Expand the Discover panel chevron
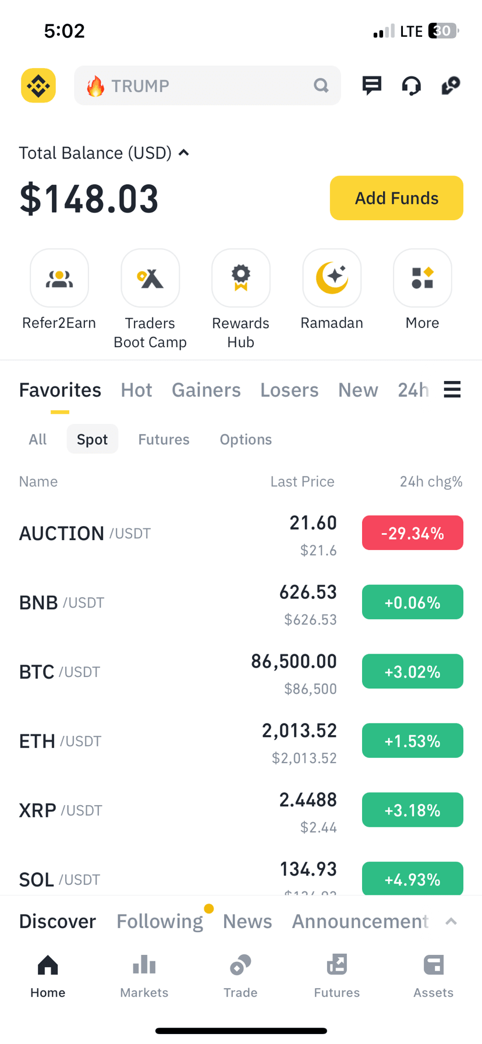This screenshot has width=482, height=1044. 451,921
